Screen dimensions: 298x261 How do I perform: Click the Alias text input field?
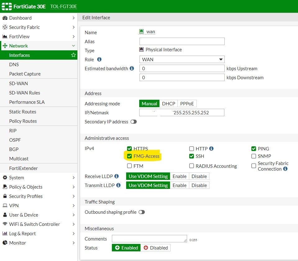[182, 41]
